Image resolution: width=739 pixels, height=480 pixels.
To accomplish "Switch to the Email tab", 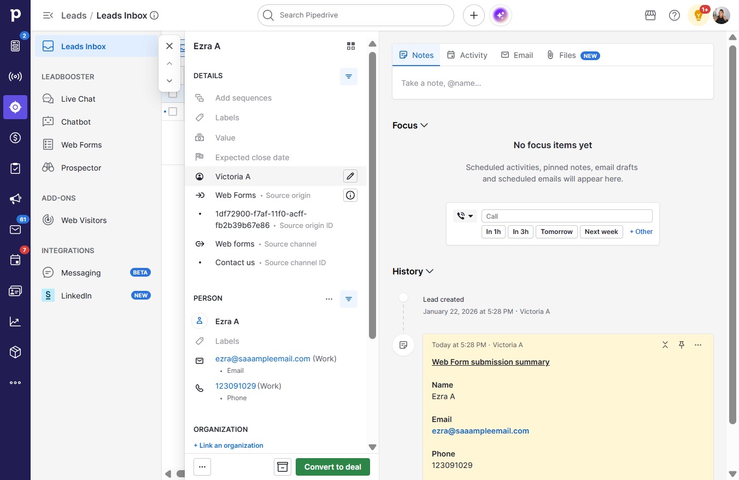I will click(x=517, y=55).
